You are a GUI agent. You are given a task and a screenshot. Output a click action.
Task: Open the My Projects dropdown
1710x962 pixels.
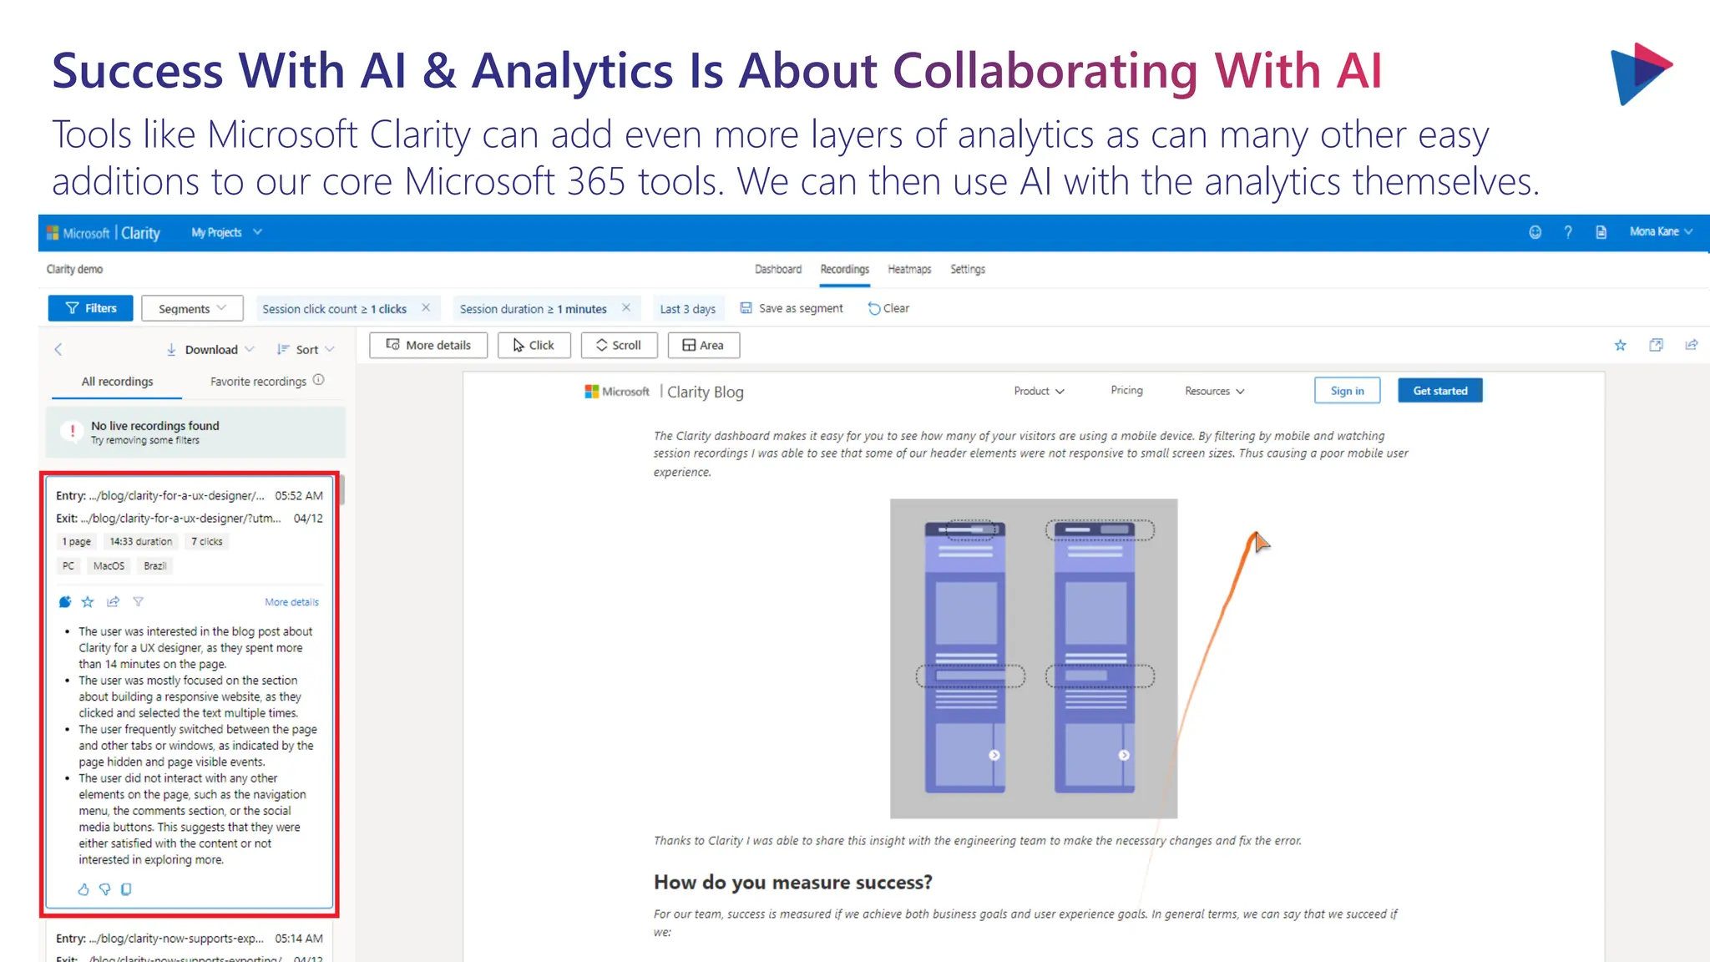pyautogui.click(x=226, y=232)
